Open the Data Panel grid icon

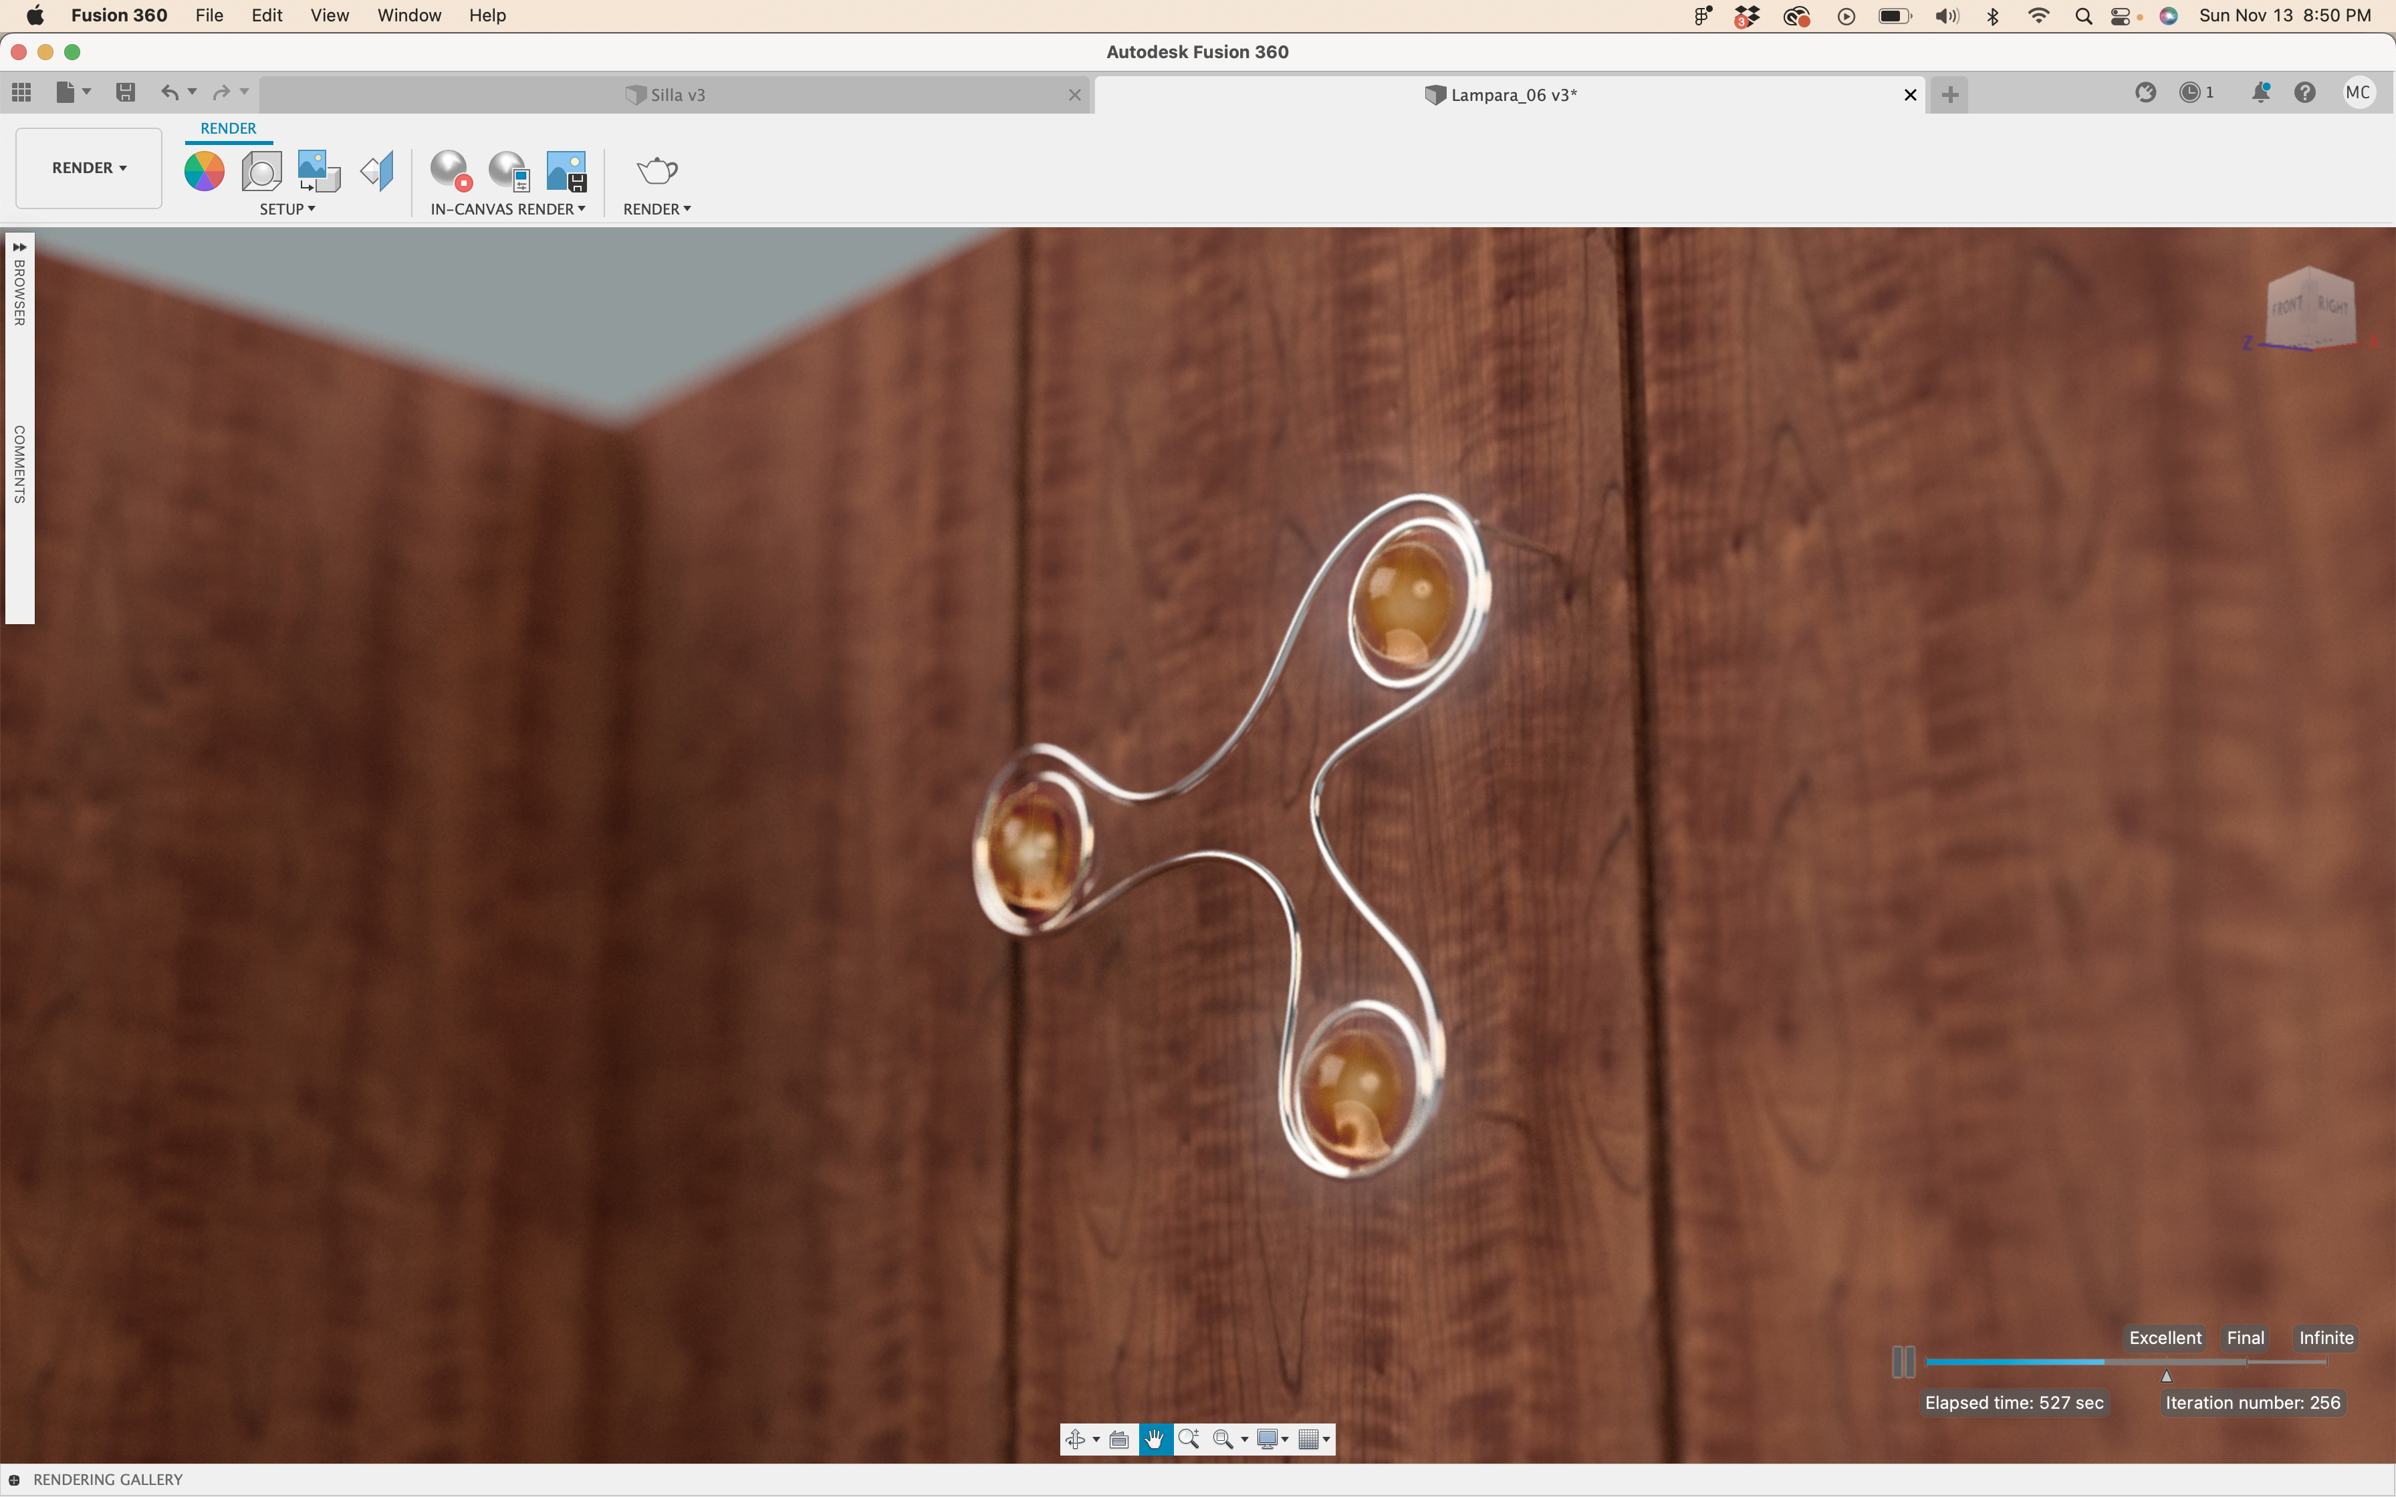click(x=22, y=92)
